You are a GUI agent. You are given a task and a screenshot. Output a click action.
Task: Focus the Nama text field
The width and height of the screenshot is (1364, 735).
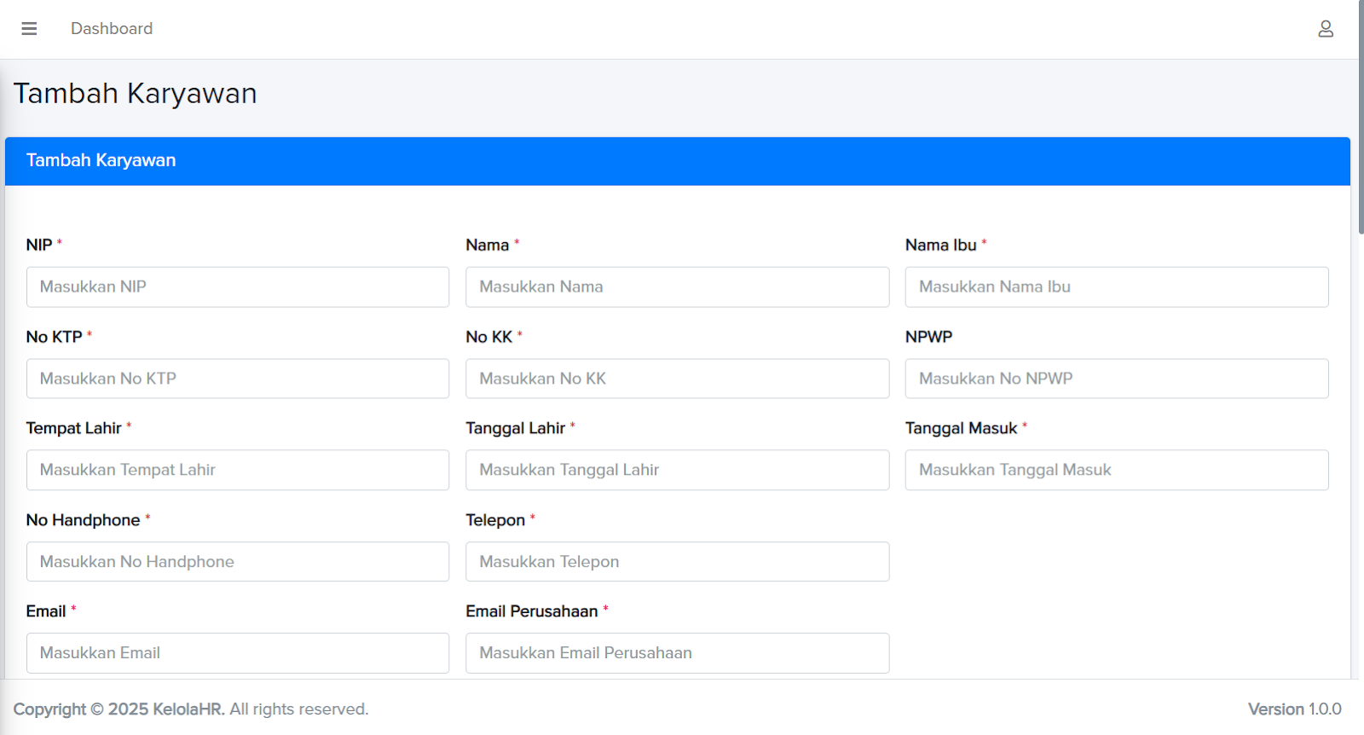pos(677,287)
